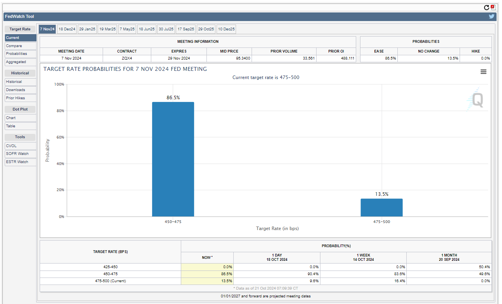Open the Probabilities view

pyautogui.click(x=21, y=54)
